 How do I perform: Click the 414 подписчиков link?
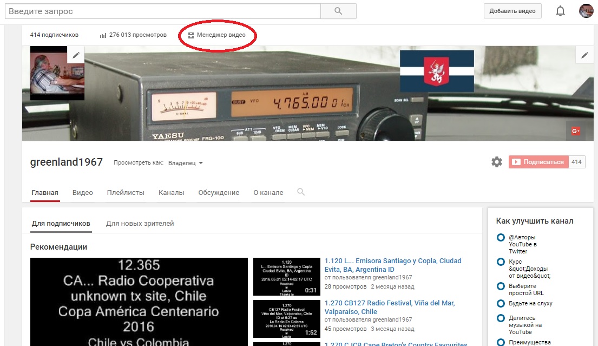[54, 35]
